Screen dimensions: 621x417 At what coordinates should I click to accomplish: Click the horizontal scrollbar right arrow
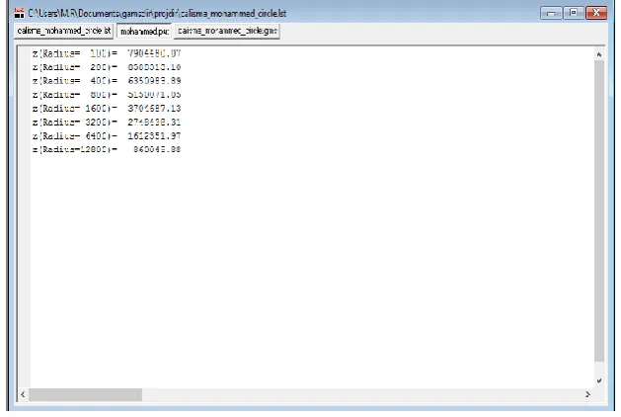pos(587,394)
